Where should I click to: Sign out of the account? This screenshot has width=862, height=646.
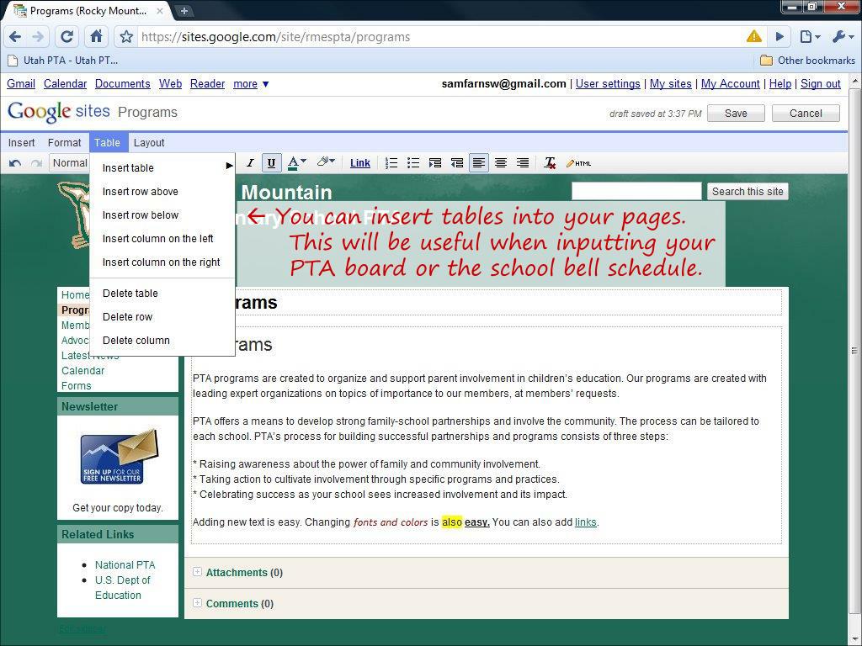[x=820, y=83]
